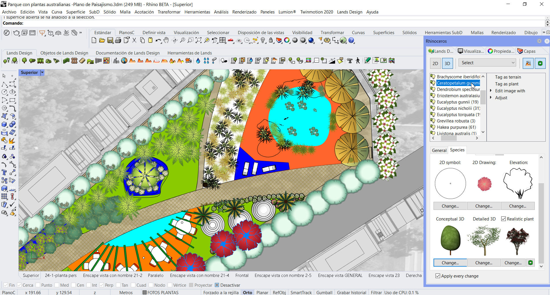Toggle the Realistic plant checkbox
This screenshot has width=550, height=295.
click(x=504, y=219)
